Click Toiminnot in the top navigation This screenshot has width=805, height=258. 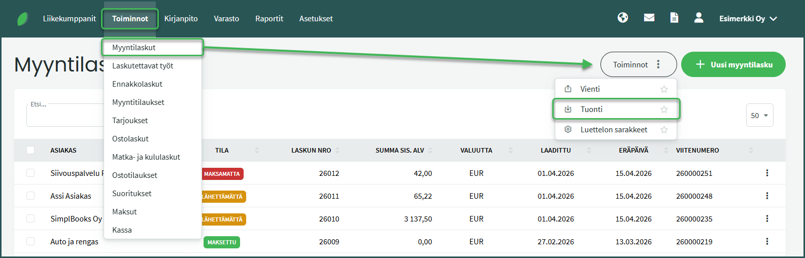coord(130,18)
